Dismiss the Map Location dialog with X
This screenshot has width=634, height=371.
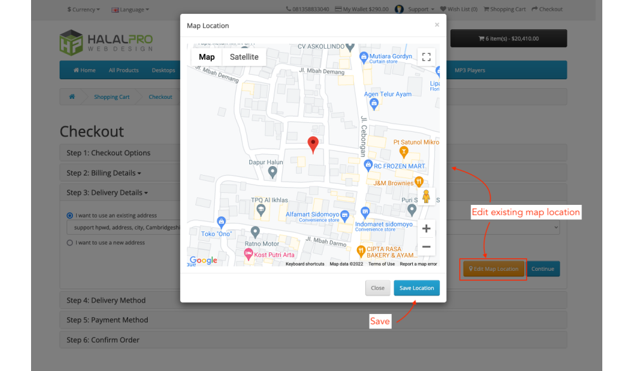click(x=436, y=25)
